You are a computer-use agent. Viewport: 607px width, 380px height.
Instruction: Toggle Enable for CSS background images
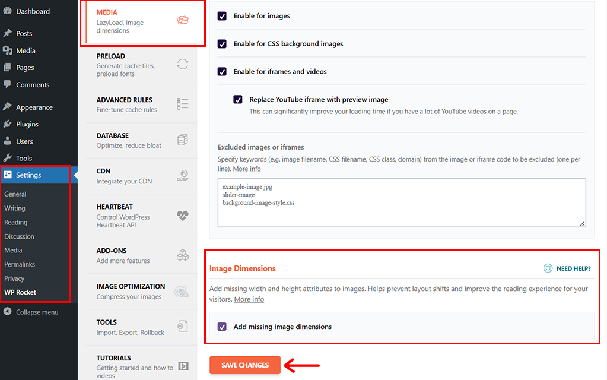tap(222, 44)
